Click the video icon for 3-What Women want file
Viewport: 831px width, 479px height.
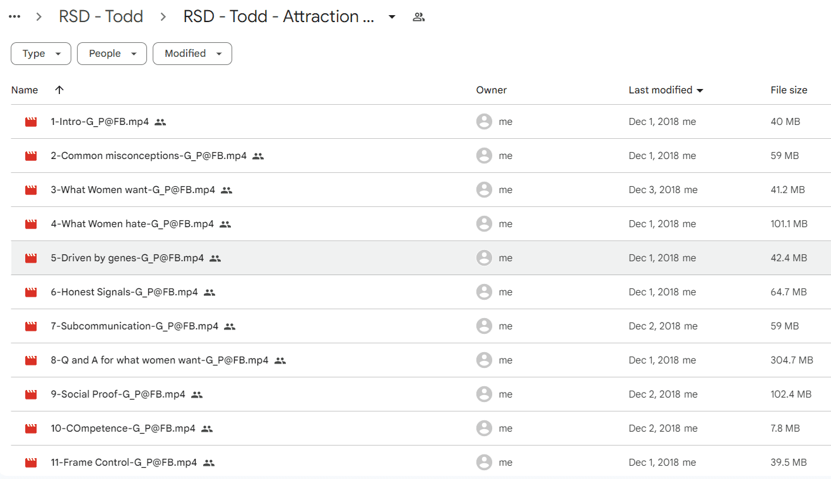point(31,190)
